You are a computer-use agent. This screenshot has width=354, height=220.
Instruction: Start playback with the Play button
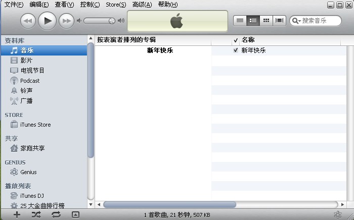(x=47, y=21)
